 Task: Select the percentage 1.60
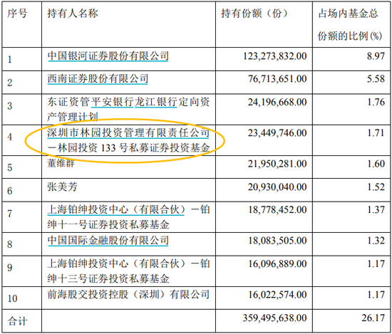pyautogui.click(x=376, y=164)
